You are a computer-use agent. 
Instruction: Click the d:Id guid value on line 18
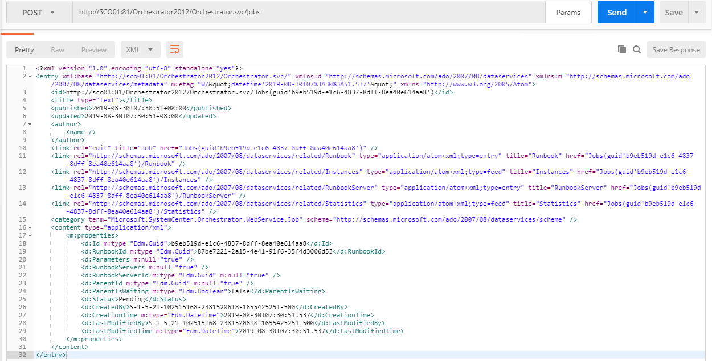tap(239, 243)
